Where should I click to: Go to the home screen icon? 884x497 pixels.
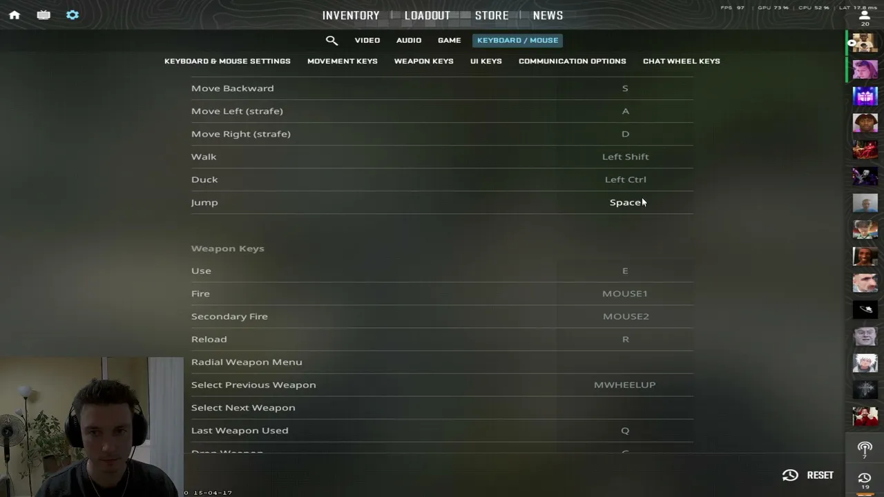[x=15, y=15]
